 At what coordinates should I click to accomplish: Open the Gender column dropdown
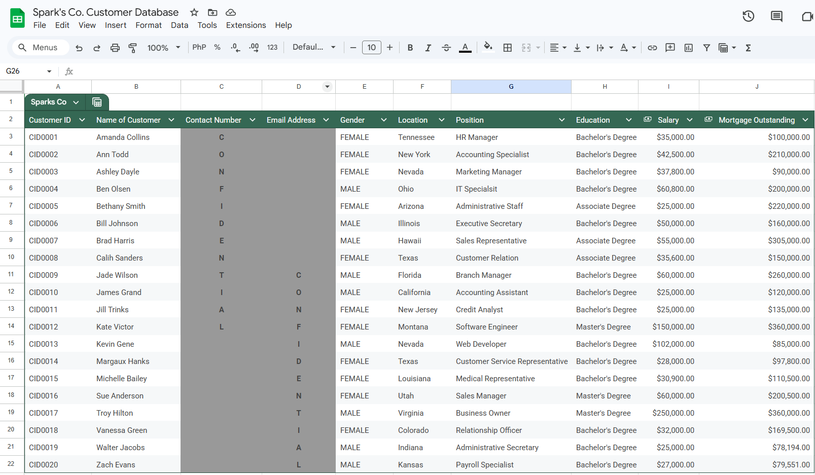[x=384, y=120]
